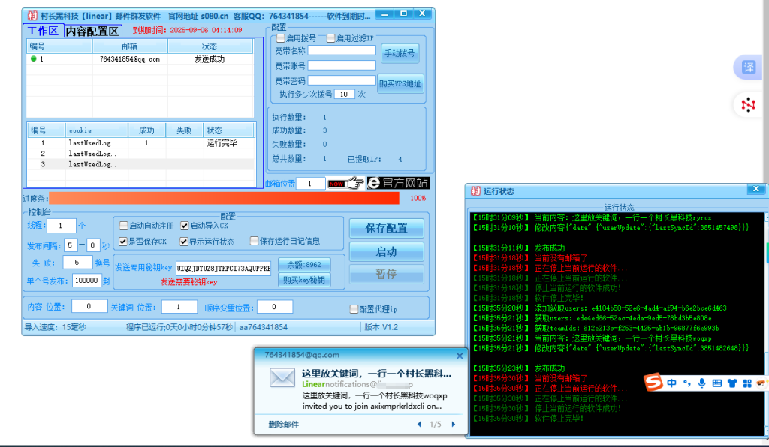
Task: Click the Sogou S logo on input bar
Action: [x=652, y=382]
